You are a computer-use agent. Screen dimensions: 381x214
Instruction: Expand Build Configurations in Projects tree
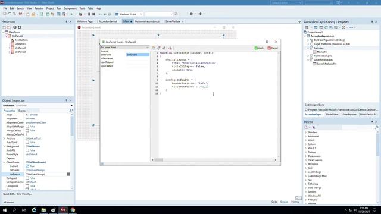pos(308,40)
